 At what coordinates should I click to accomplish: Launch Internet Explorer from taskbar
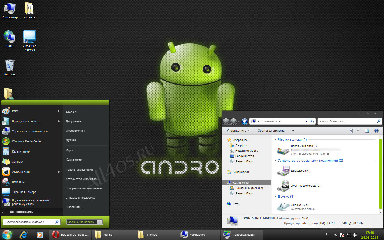[x=24, y=235]
